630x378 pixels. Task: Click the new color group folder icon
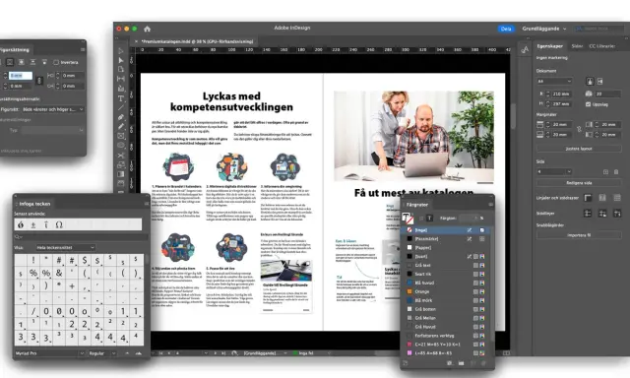(462, 363)
